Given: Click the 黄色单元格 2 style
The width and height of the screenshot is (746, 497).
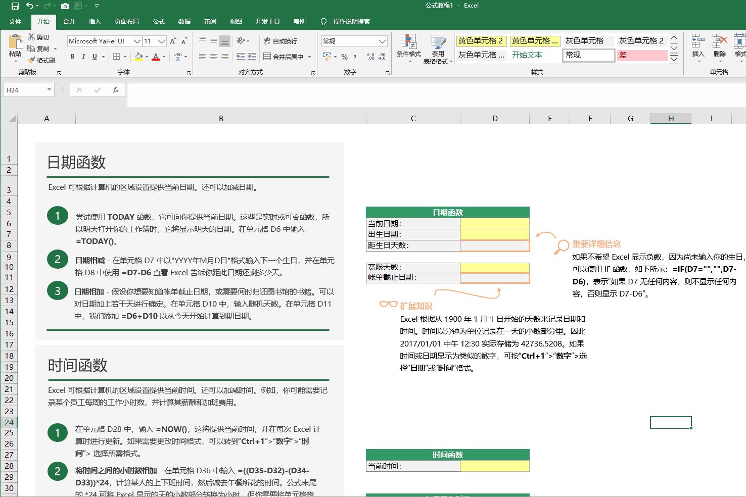Looking at the screenshot, I should click(480, 41).
